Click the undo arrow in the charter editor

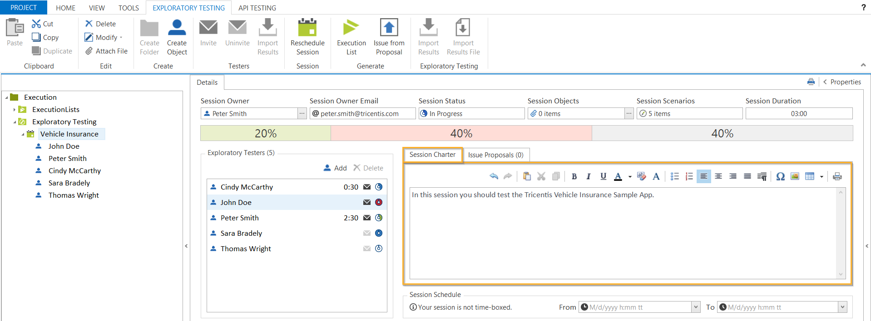click(x=494, y=176)
